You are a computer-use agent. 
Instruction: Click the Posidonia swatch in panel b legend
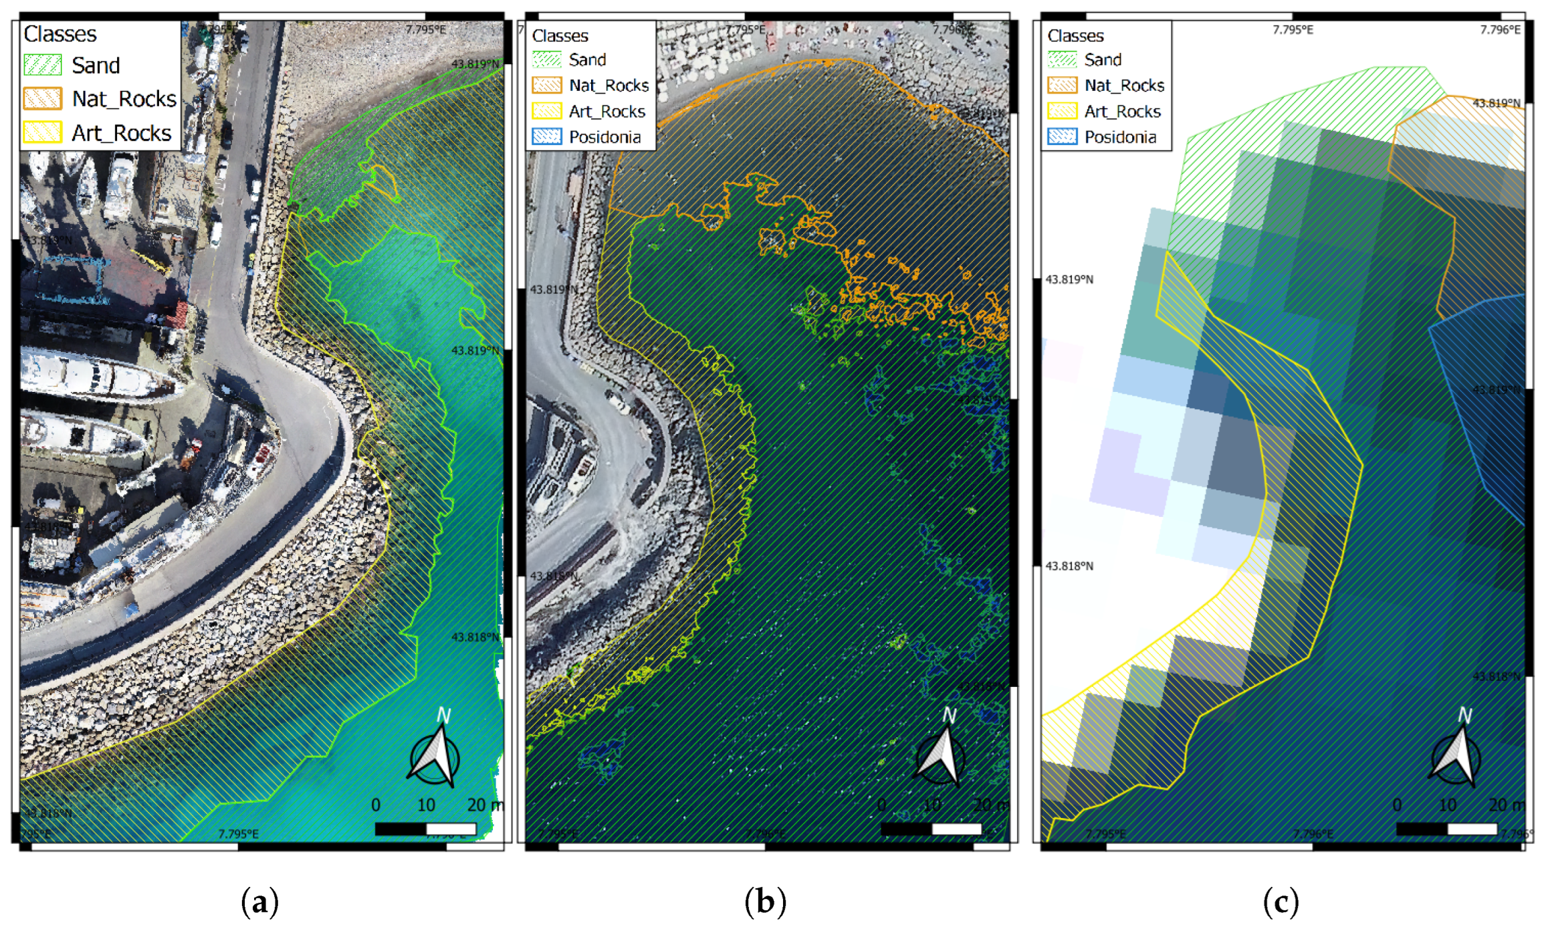pos(547,136)
